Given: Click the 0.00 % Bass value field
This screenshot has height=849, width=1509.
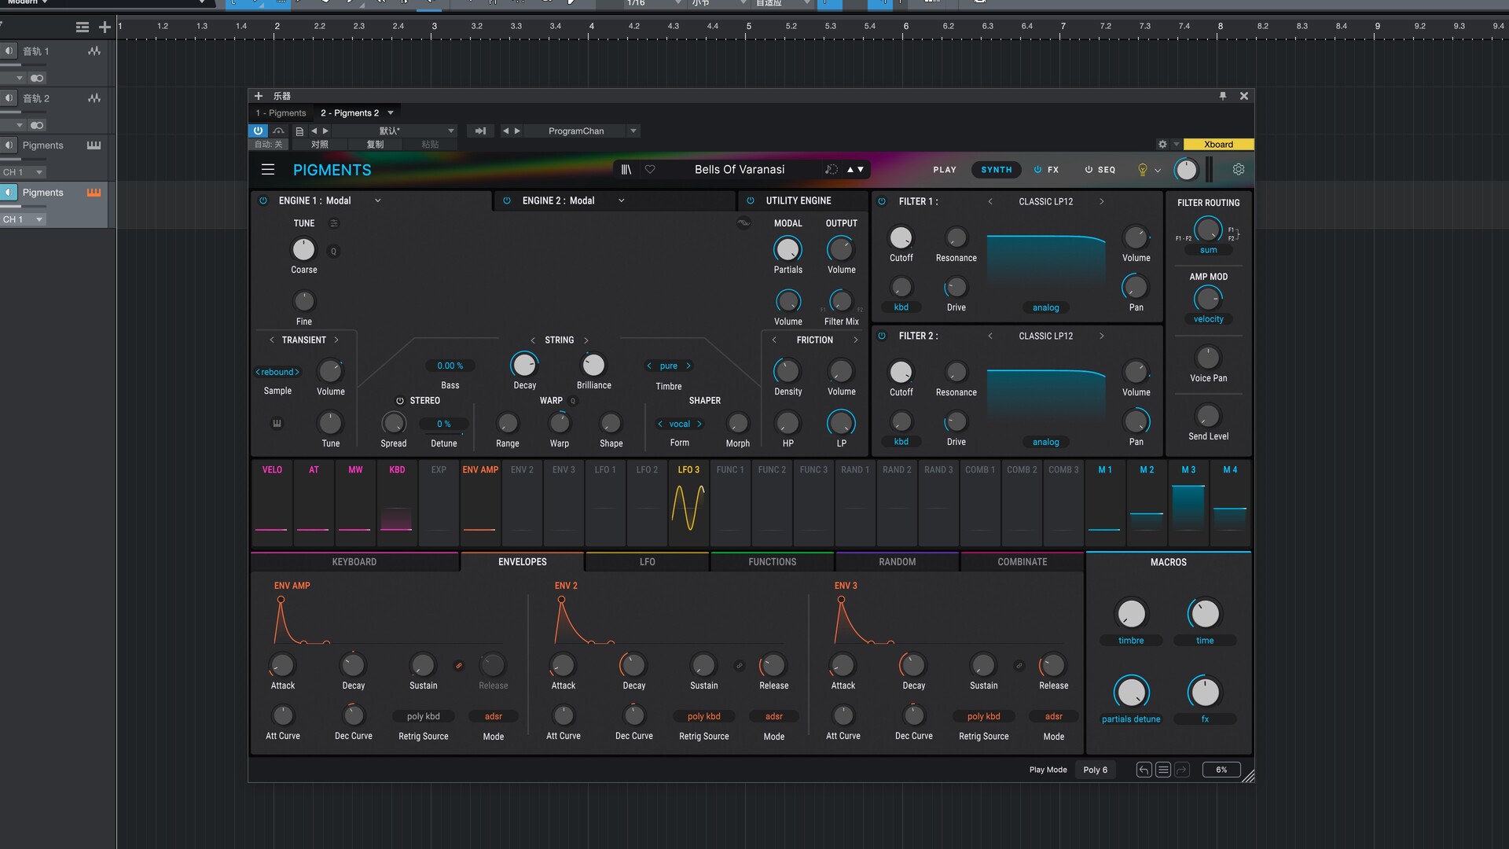Looking at the screenshot, I should 450,366.
